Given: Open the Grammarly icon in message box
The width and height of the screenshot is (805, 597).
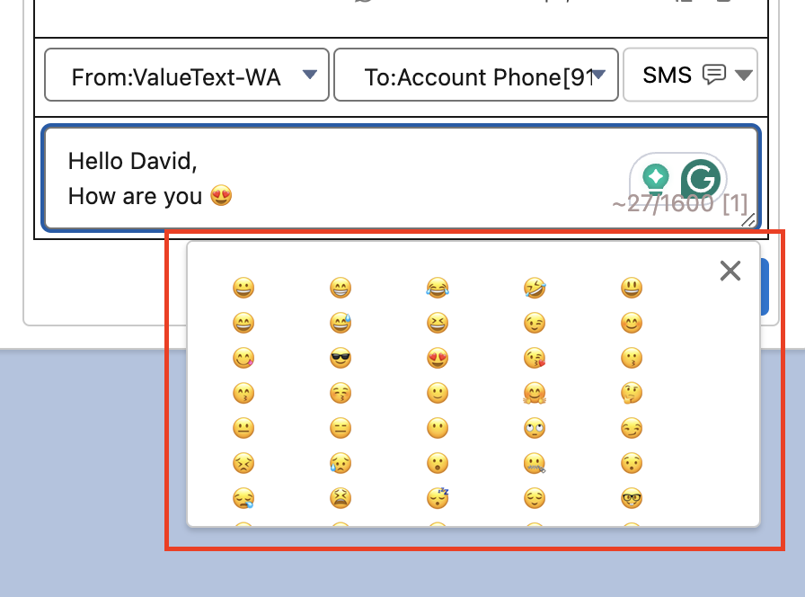Looking at the screenshot, I should click(700, 178).
